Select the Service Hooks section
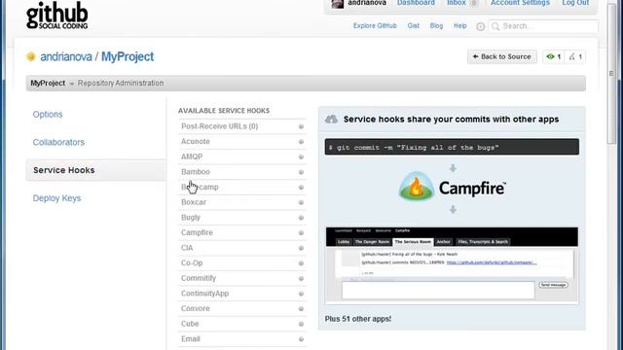 tap(96, 170)
